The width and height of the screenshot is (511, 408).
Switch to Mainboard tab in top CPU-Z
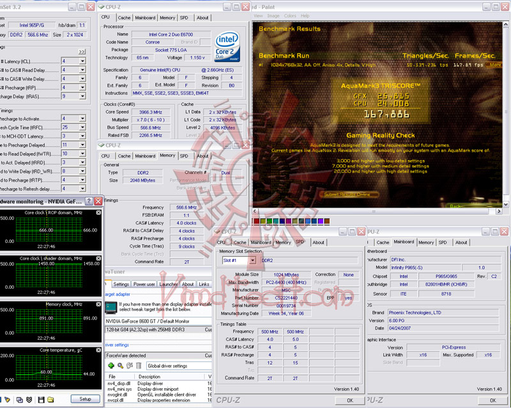145,18
